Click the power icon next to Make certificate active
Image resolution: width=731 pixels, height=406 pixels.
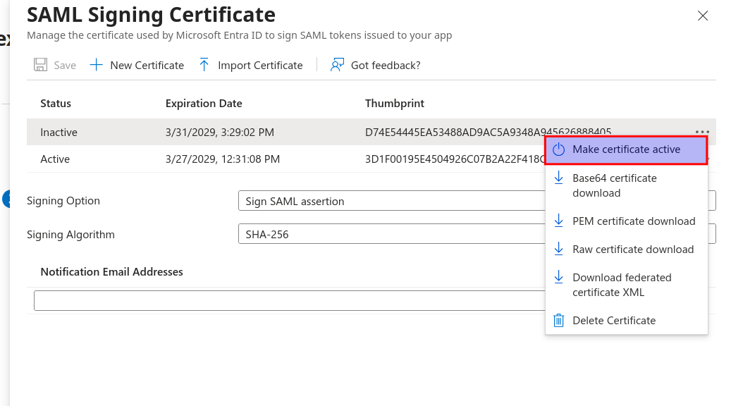click(x=560, y=149)
